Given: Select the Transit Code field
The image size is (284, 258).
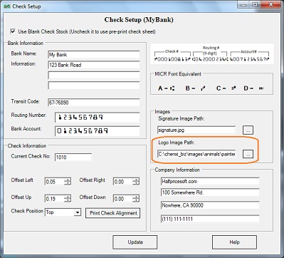Looking at the screenshot, I should [94, 103].
